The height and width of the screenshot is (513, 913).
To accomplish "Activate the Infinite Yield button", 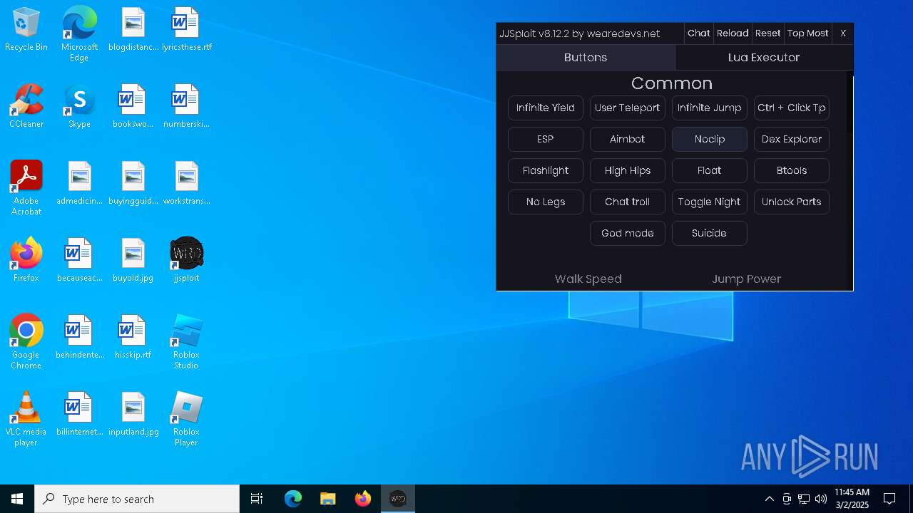I will pos(546,108).
